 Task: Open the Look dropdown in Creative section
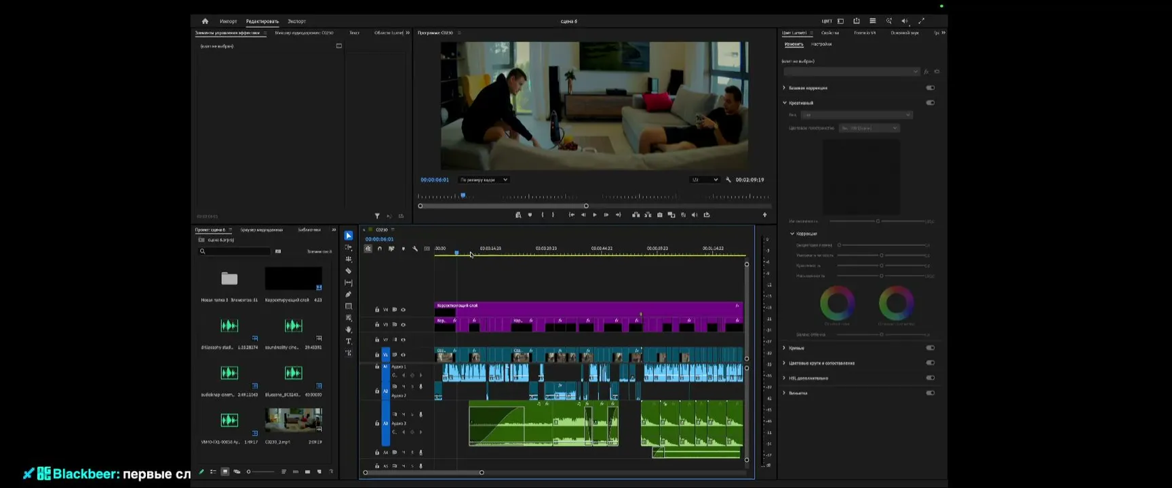pyautogui.click(x=857, y=115)
